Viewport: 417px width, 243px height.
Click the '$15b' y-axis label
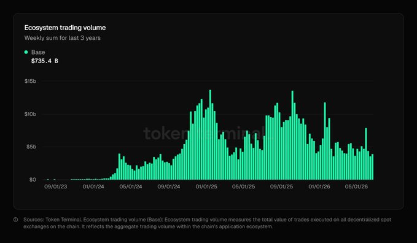click(30, 81)
